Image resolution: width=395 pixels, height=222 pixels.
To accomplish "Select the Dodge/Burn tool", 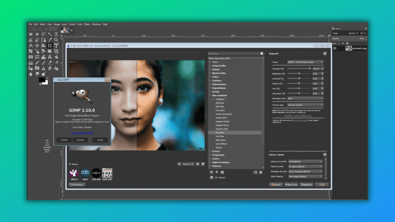I will pos(43,74).
